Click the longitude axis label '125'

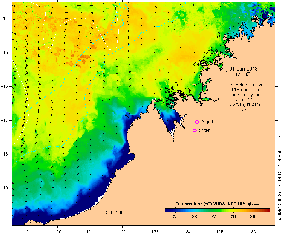(x=220, y=232)
